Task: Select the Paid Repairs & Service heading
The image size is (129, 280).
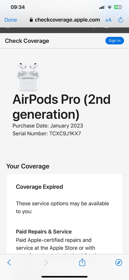Action: (44, 232)
